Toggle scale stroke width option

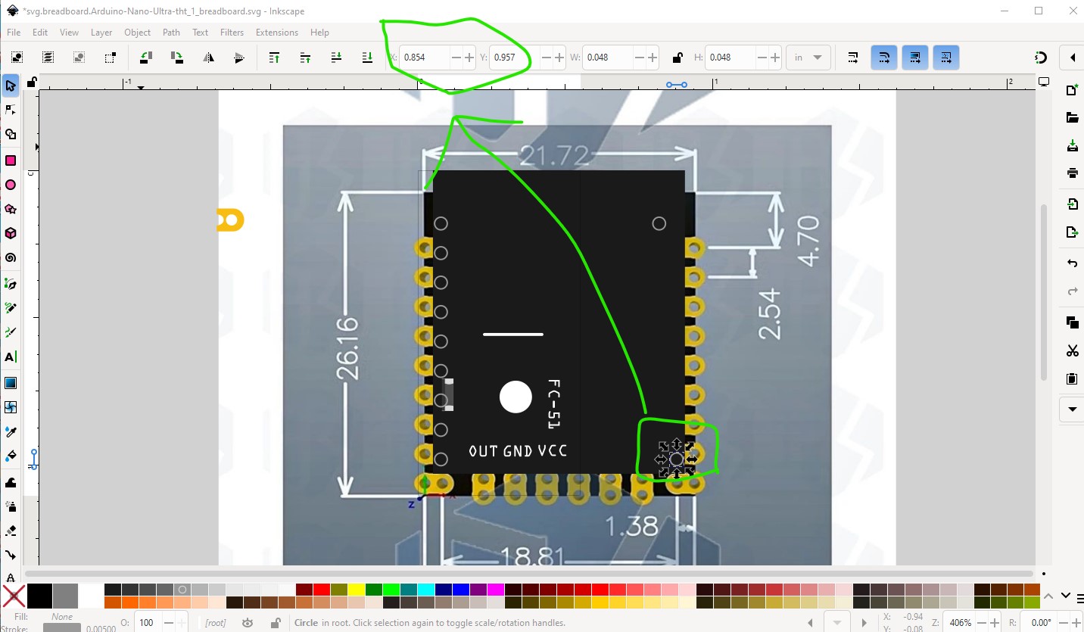click(853, 58)
